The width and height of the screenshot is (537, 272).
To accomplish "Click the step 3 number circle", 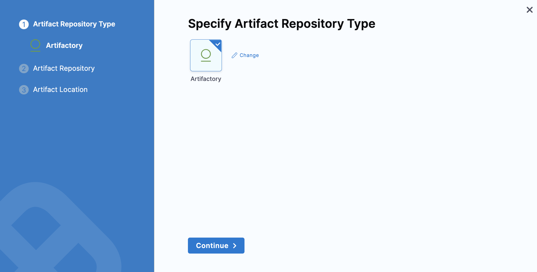I will tap(24, 90).
